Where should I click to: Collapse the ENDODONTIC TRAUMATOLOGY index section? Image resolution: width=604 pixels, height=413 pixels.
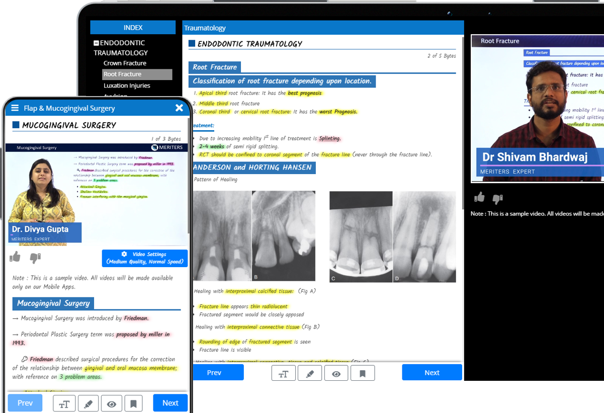click(96, 43)
